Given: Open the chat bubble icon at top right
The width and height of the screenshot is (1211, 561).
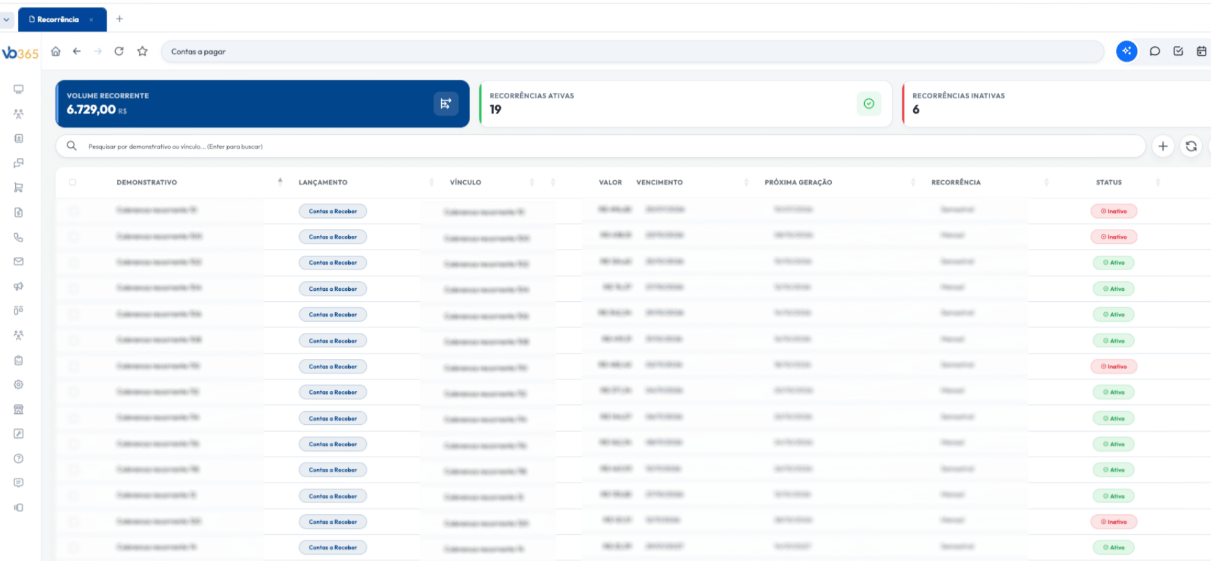Looking at the screenshot, I should tap(1155, 52).
